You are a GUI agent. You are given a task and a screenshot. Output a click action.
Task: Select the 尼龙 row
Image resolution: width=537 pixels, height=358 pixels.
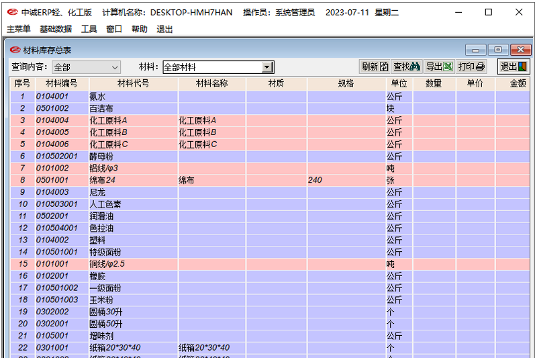click(x=270, y=192)
